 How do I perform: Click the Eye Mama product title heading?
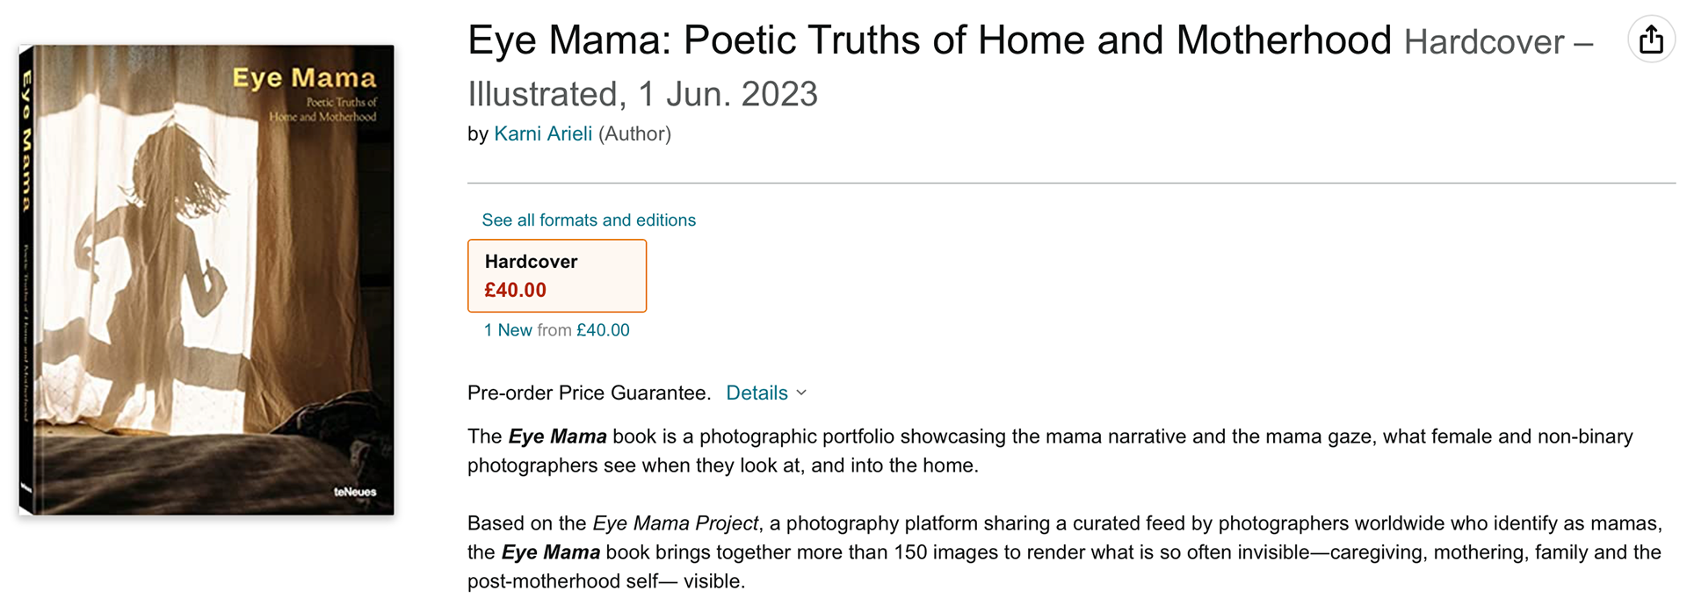[x=929, y=40]
